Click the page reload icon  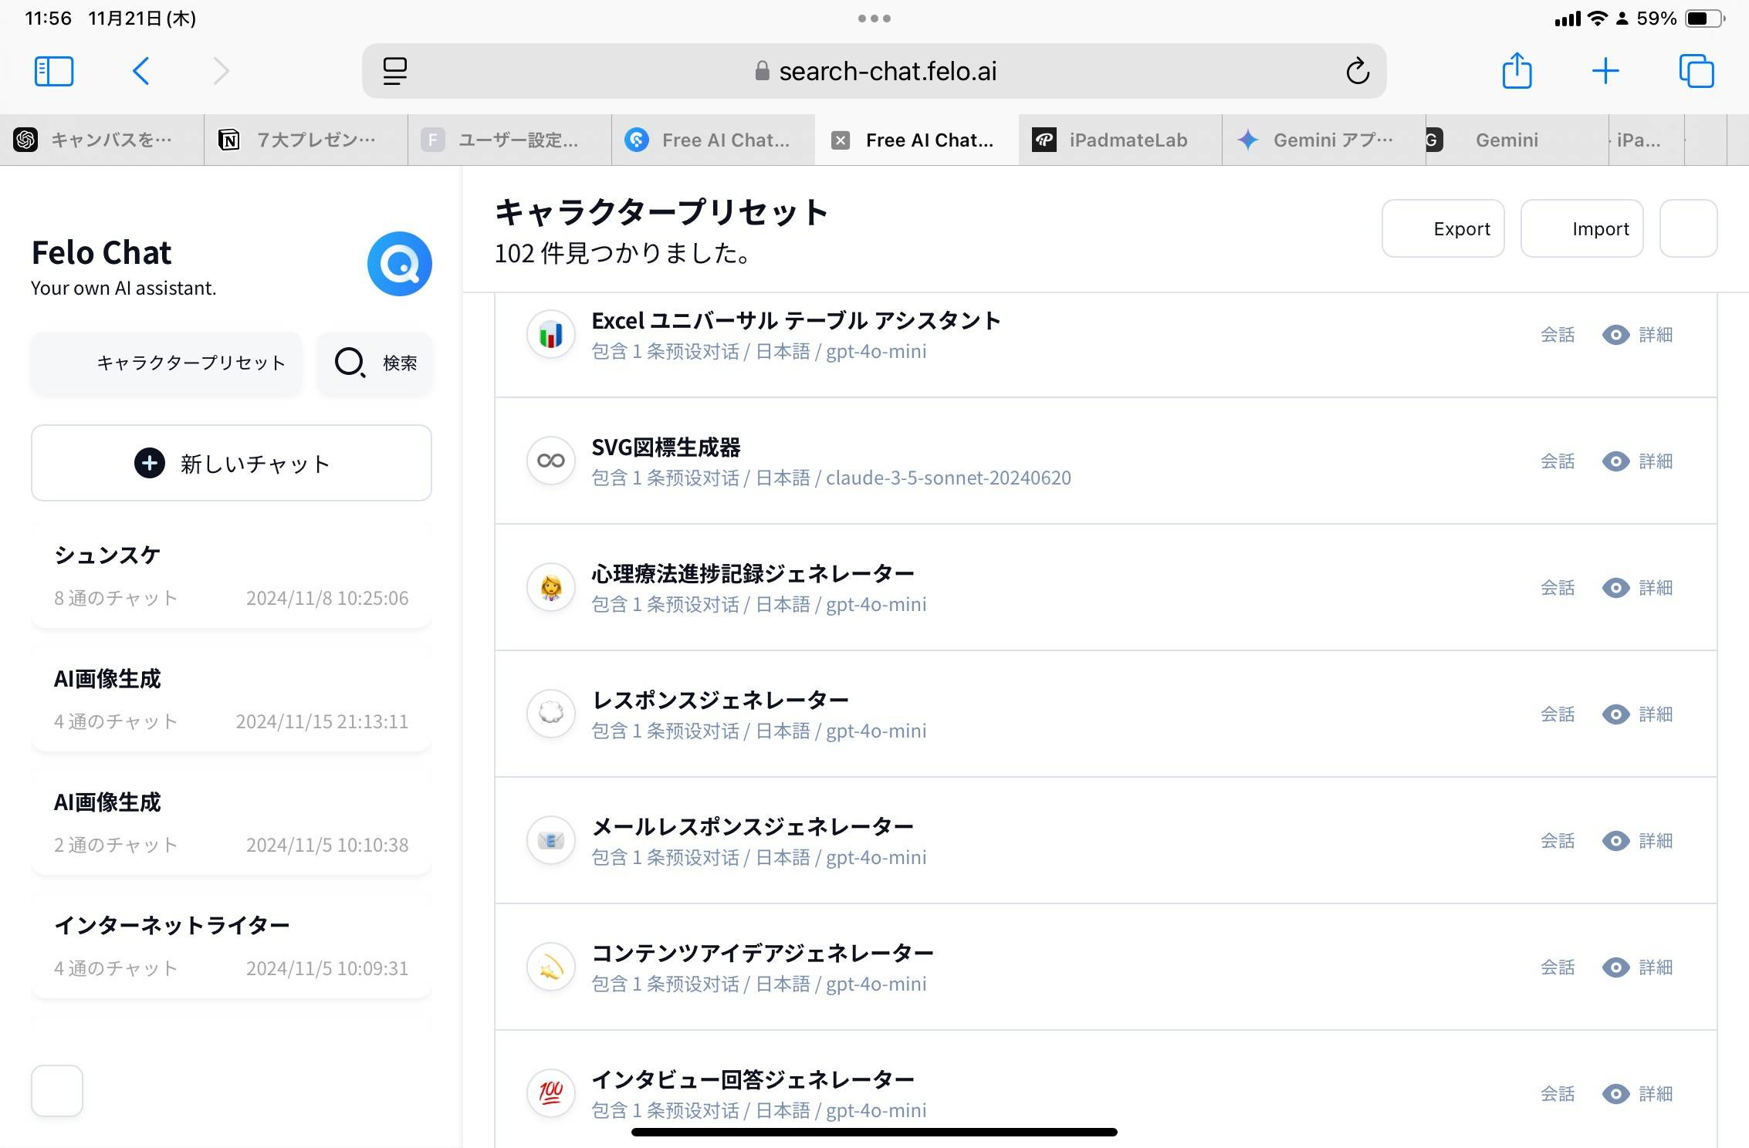[1357, 71]
